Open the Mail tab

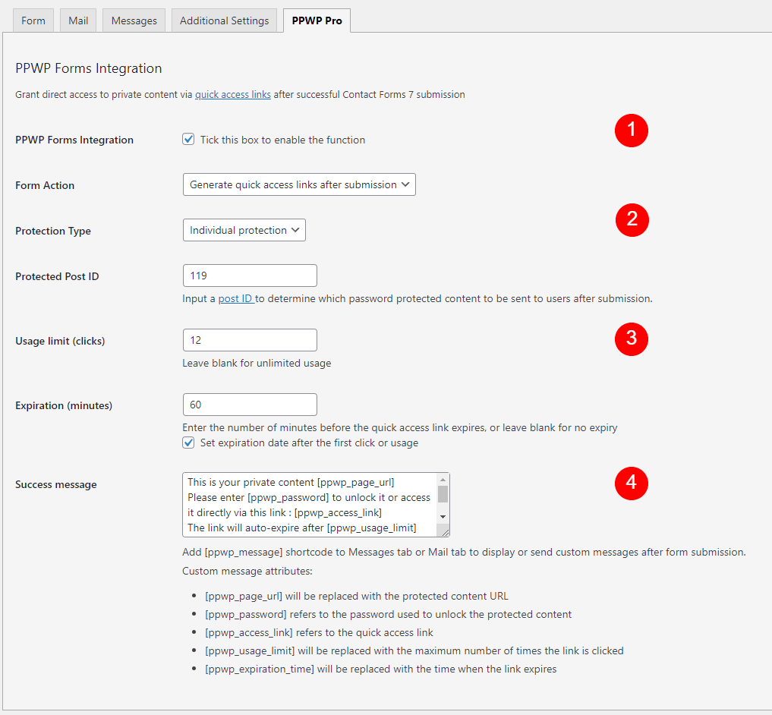tap(78, 20)
